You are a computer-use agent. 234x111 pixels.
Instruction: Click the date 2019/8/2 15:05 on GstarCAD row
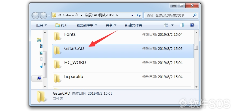170,49
